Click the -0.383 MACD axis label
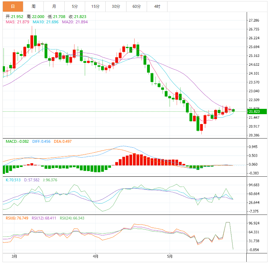270x264 pixels. 253,174
